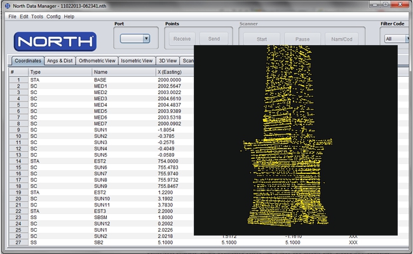This screenshot has width=413, height=254.
Task: Select the SUN7 name cell
Action: click(x=124, y=174)
